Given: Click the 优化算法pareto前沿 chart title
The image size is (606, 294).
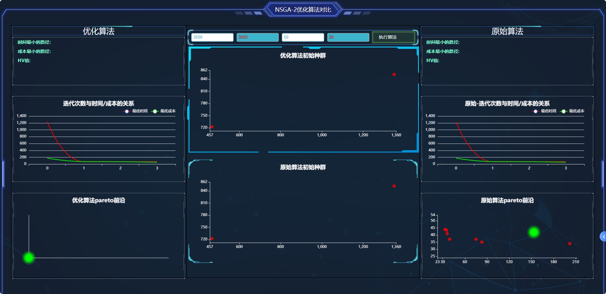Looking at the screenshot, I should click(x=99, y=201).
